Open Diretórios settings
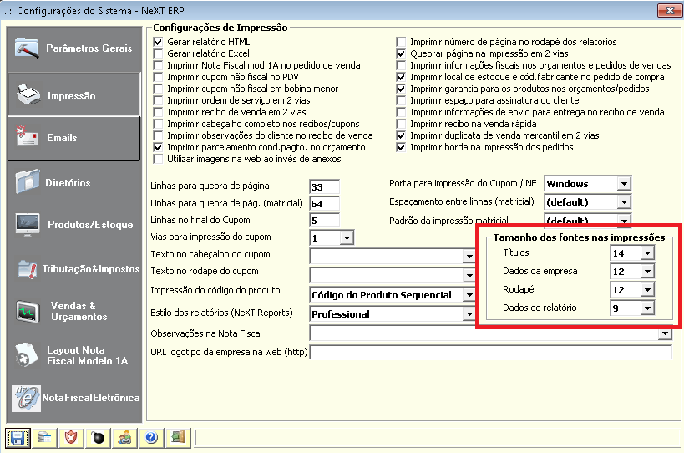The image size is (684, 453). (74, 182)
